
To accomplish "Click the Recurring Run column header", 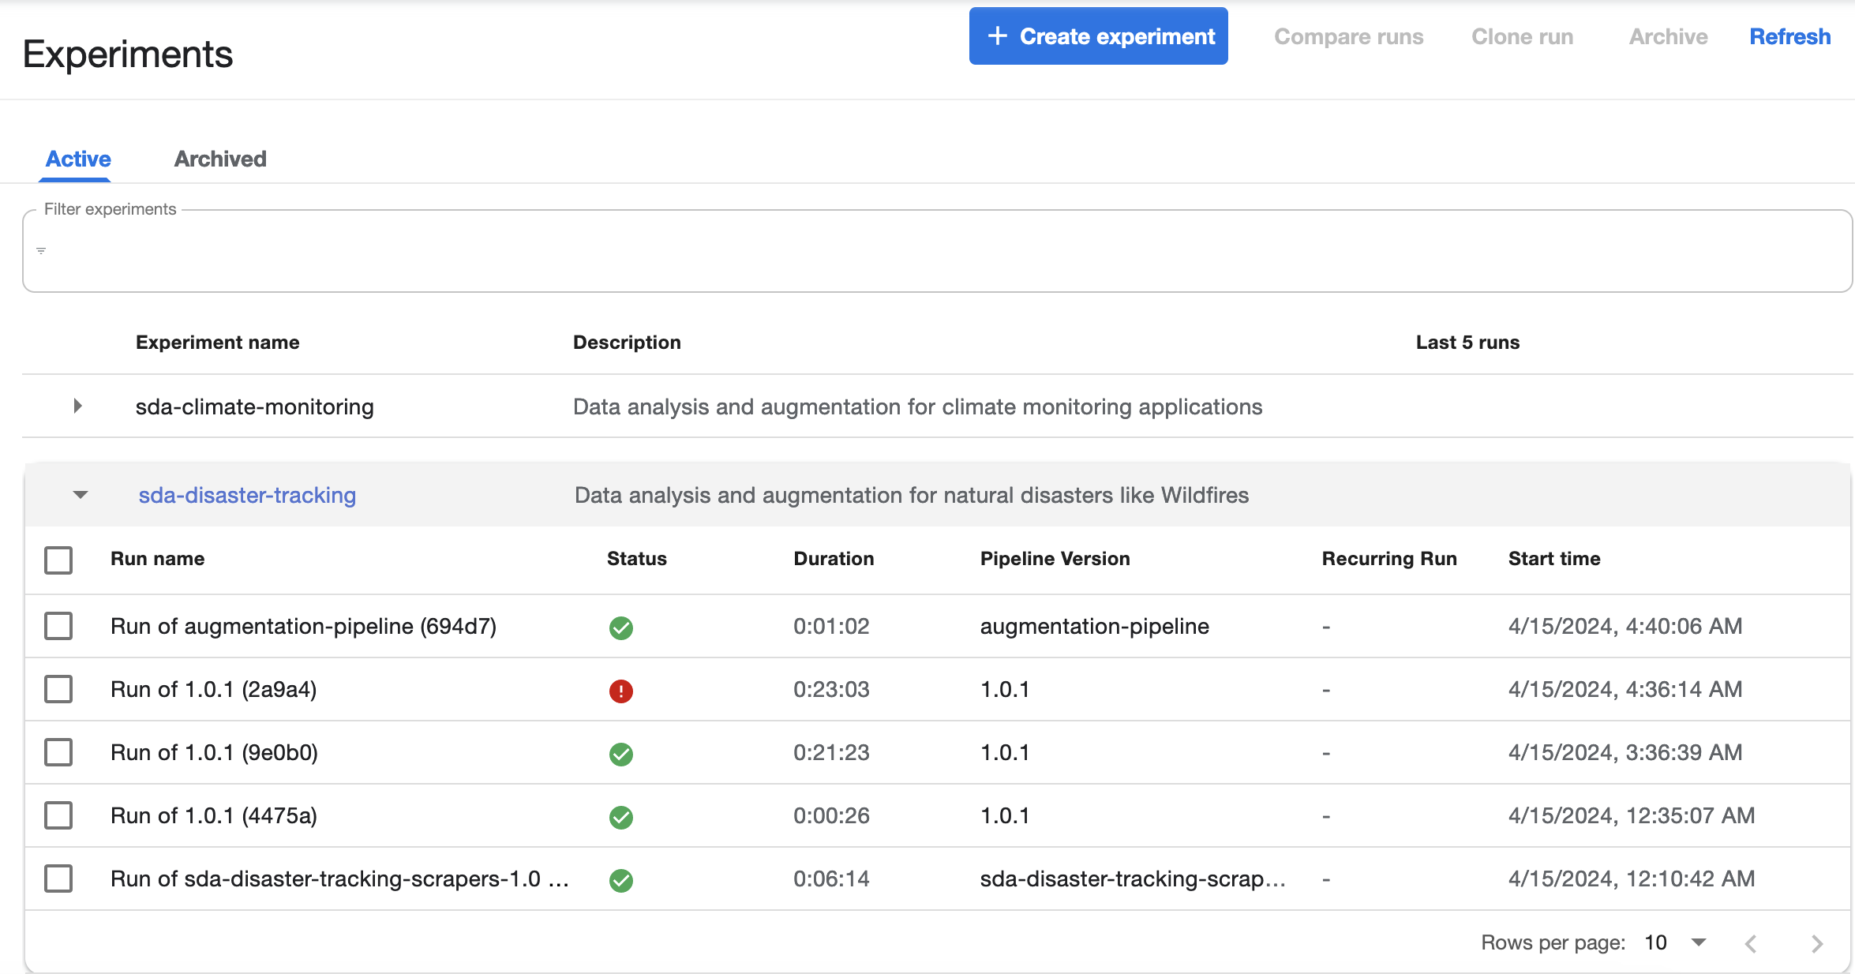I will point(1389,558).
